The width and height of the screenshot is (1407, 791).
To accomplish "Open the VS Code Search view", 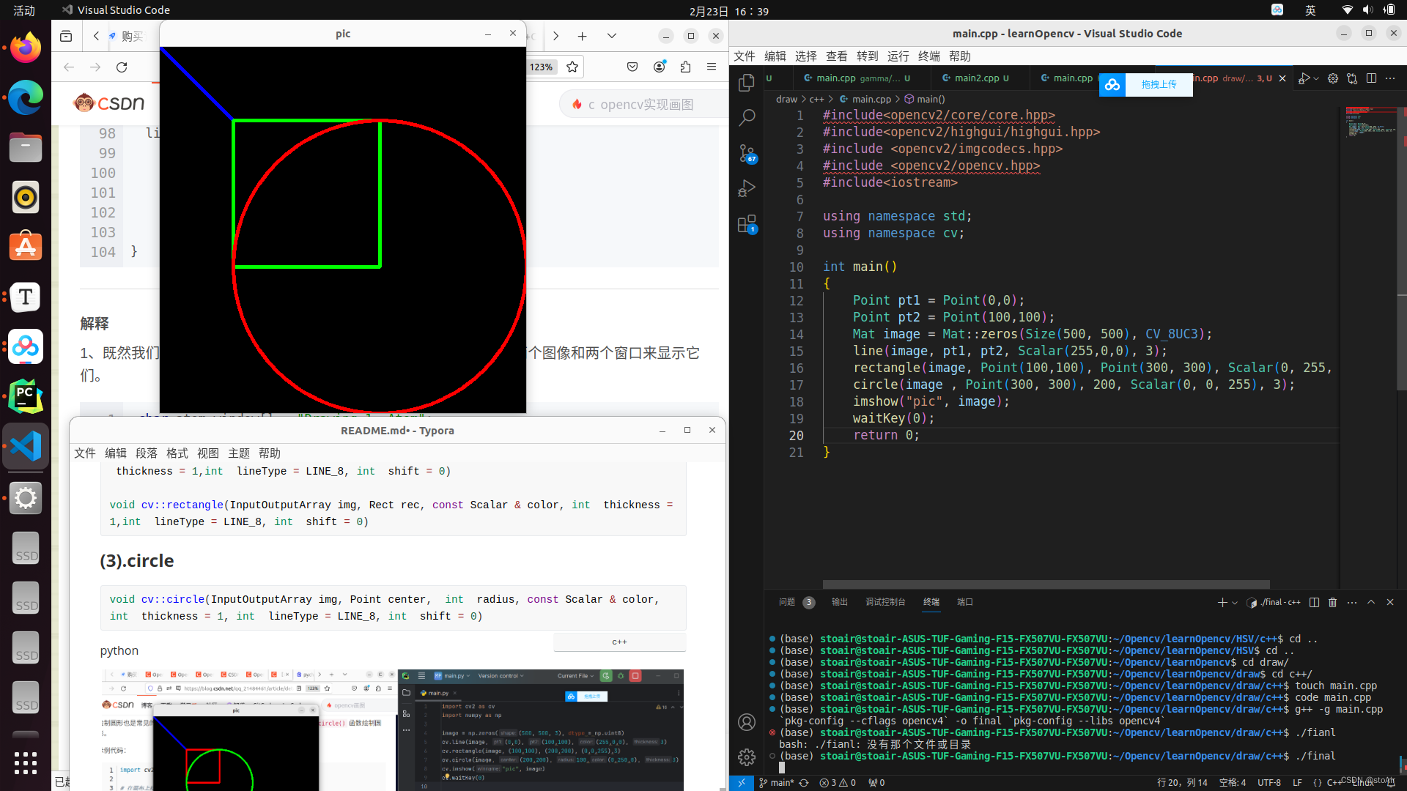I will coord(747,118).
